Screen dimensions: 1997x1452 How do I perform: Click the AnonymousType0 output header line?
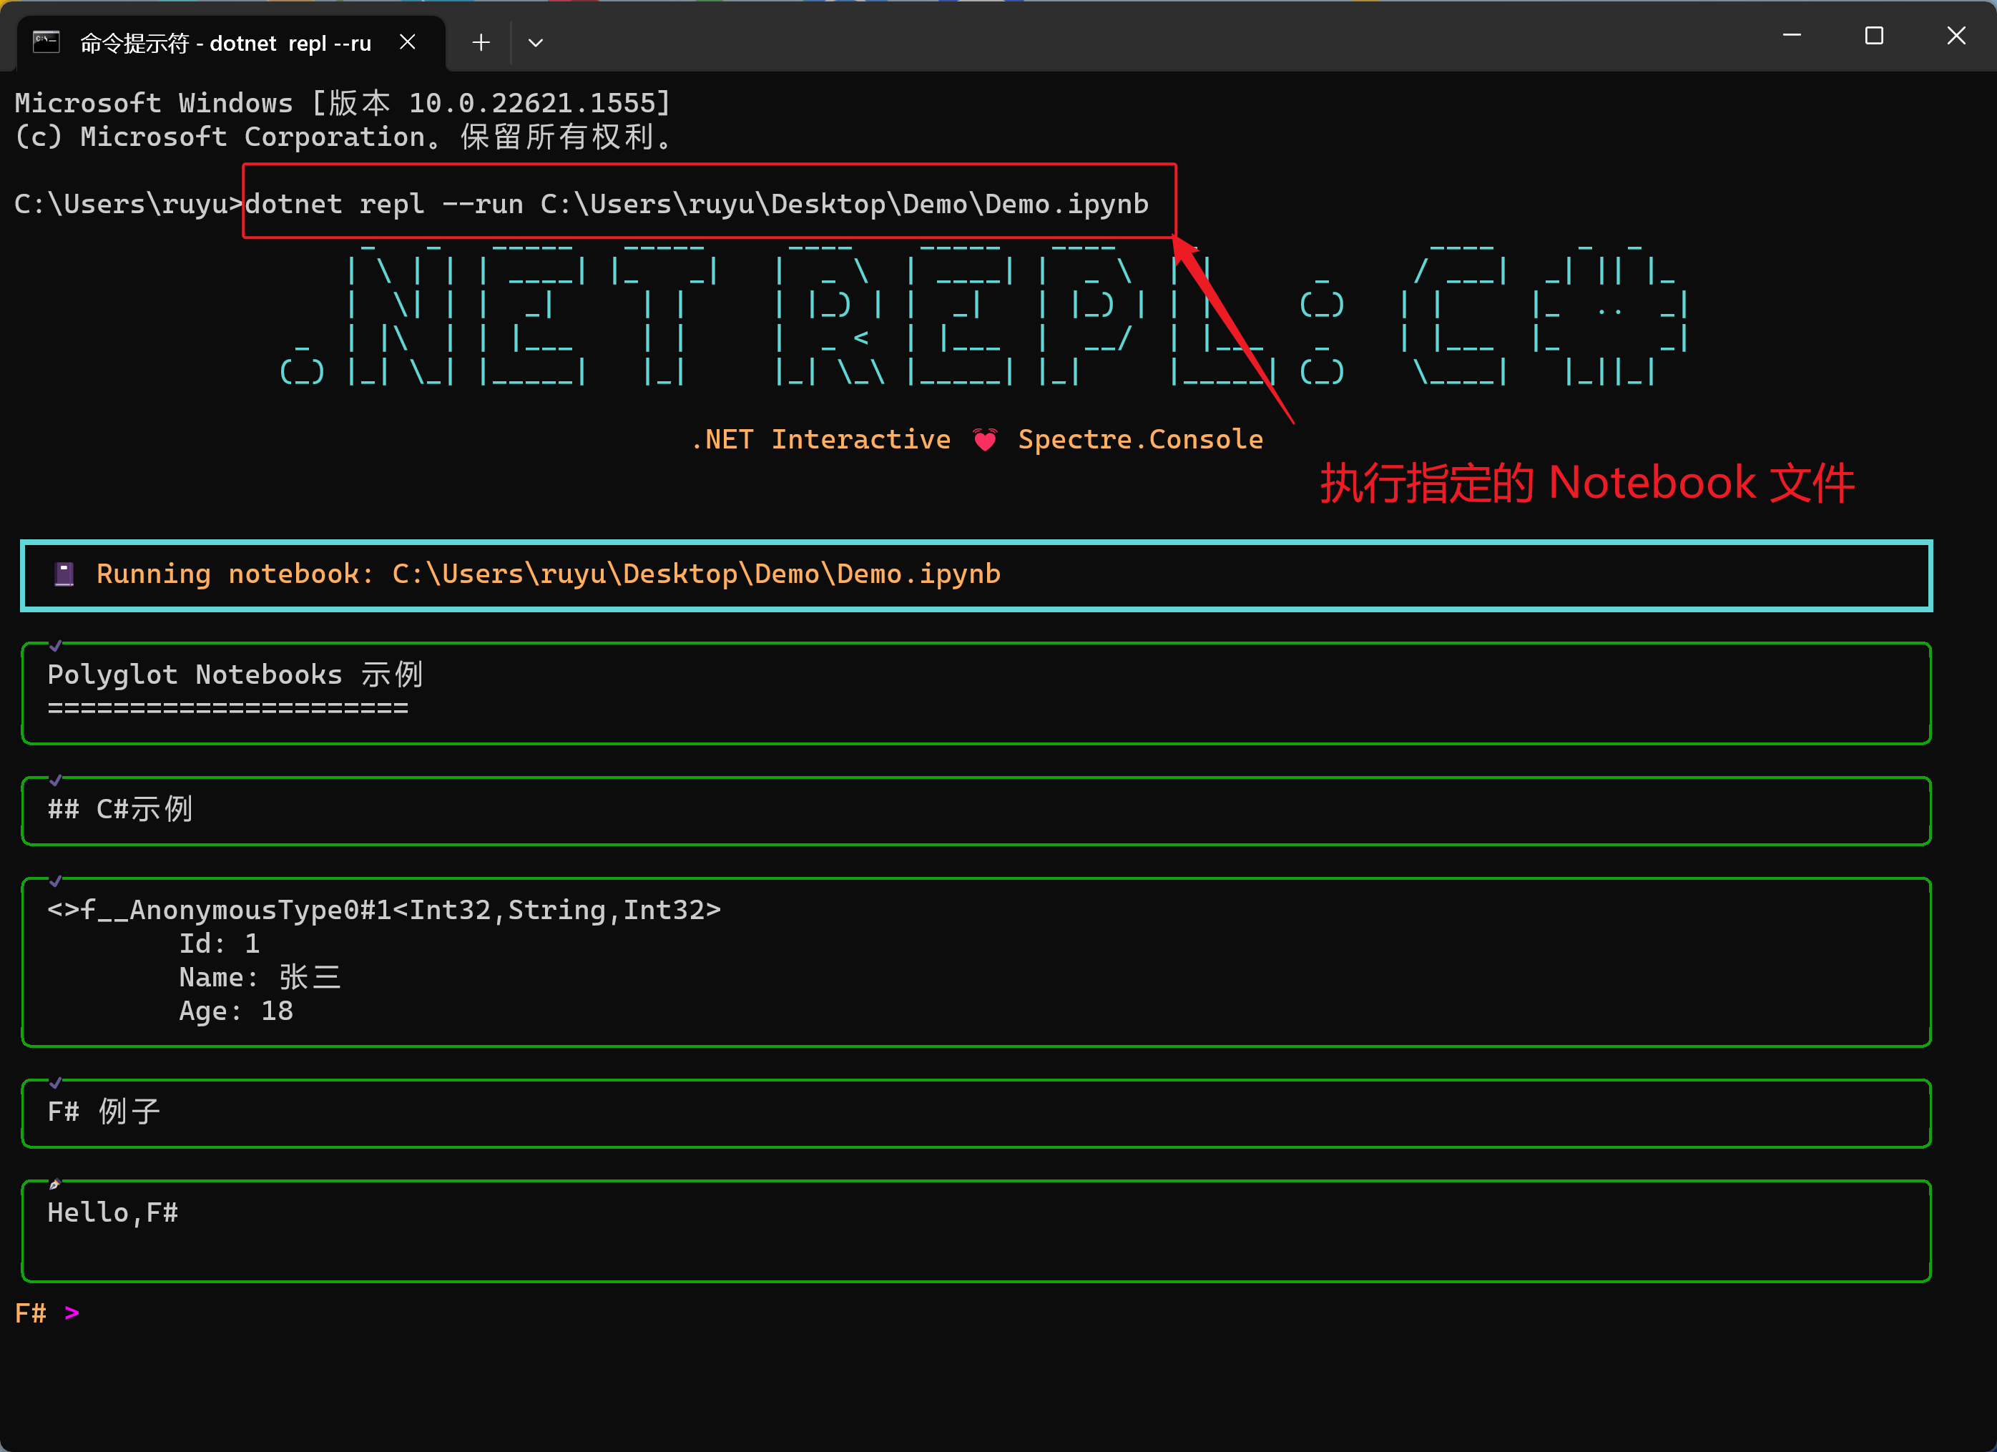(x=384, y=910)
